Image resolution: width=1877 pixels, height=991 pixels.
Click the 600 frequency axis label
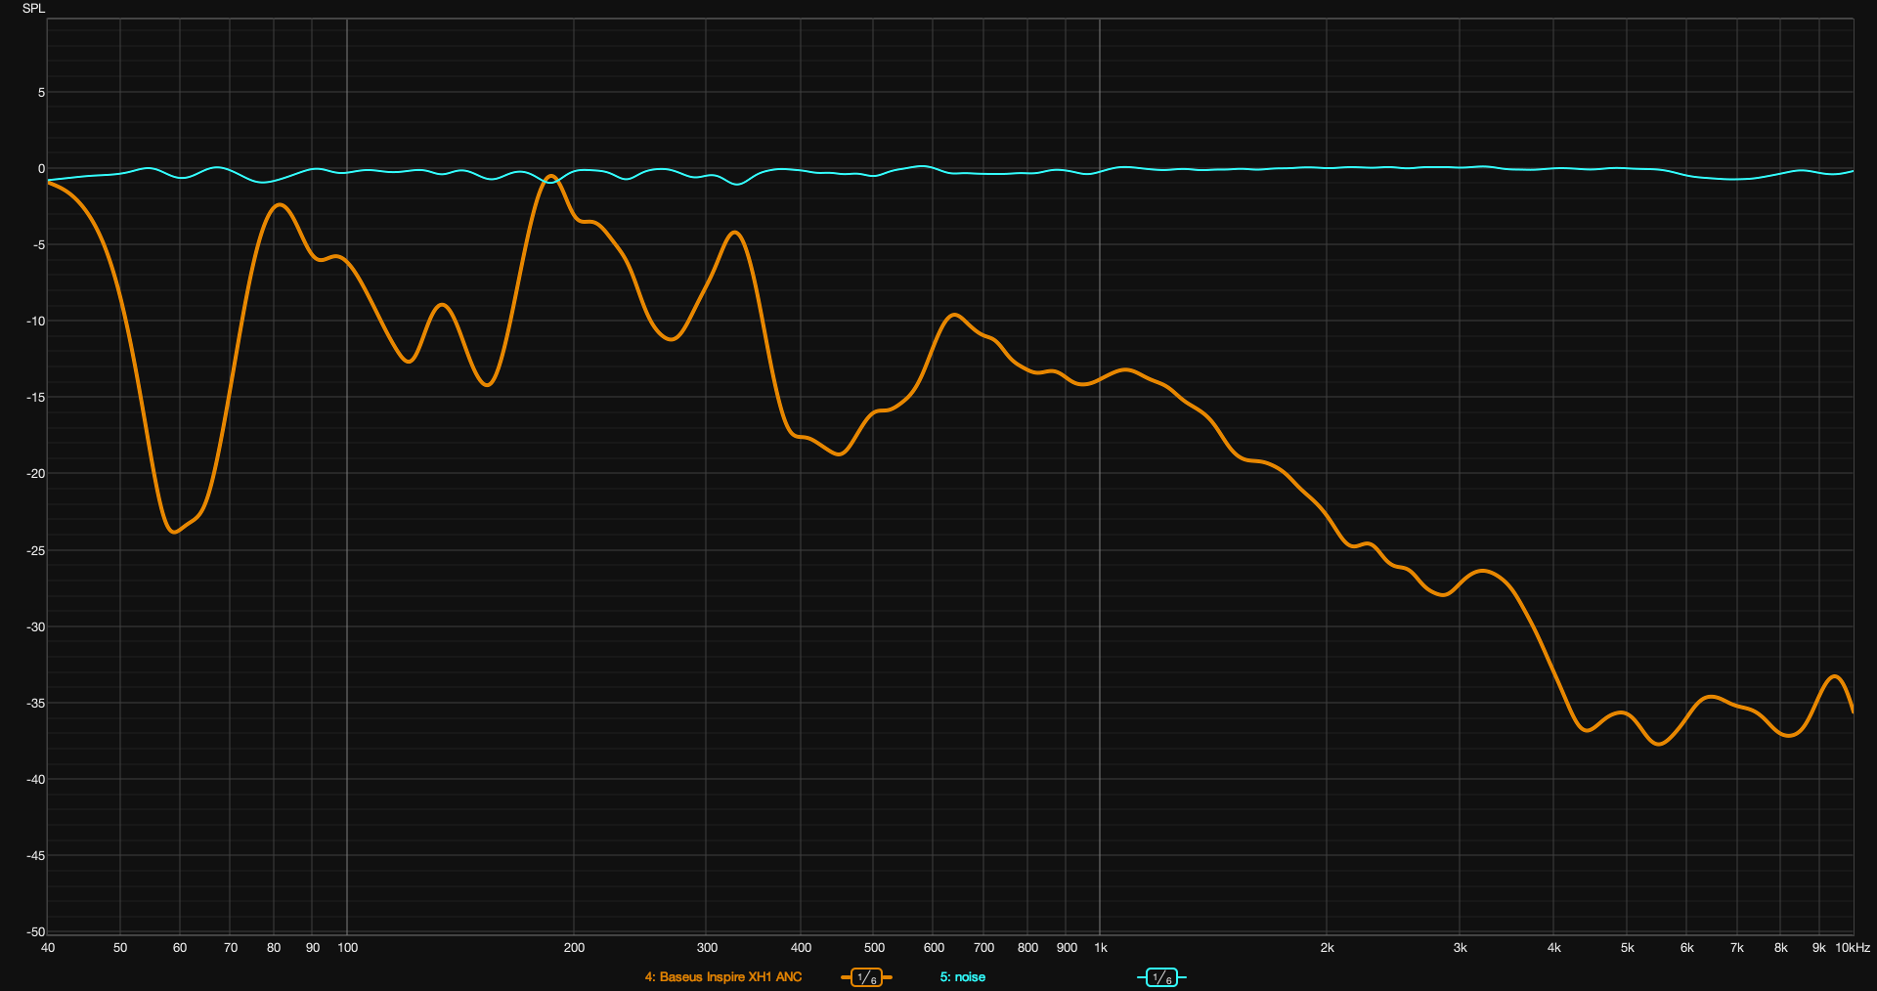click(934, 948)
